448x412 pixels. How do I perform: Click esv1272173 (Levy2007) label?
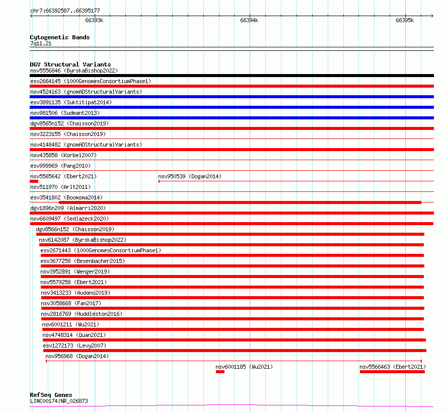point(74,346)
